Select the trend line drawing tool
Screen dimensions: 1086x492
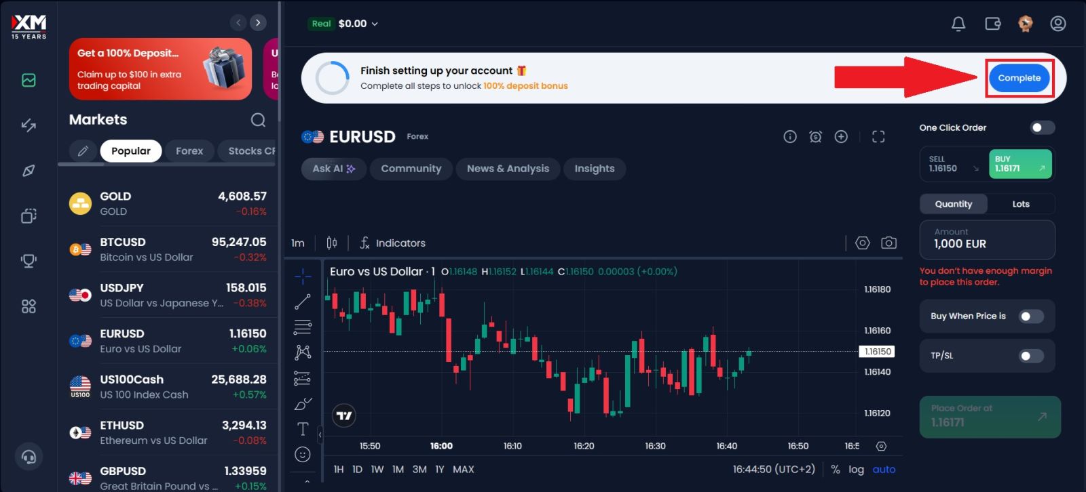point(303,302)
